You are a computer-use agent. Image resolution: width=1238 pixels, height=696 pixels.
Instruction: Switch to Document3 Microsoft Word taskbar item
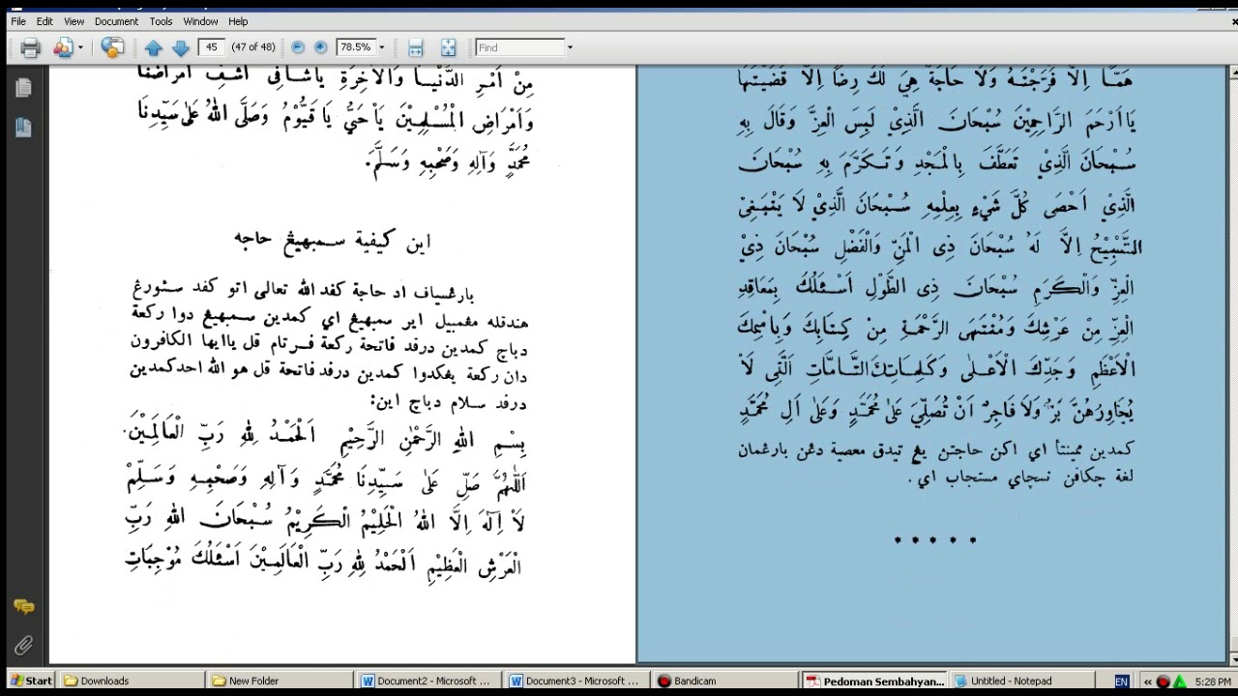click(x=577, y=681)
